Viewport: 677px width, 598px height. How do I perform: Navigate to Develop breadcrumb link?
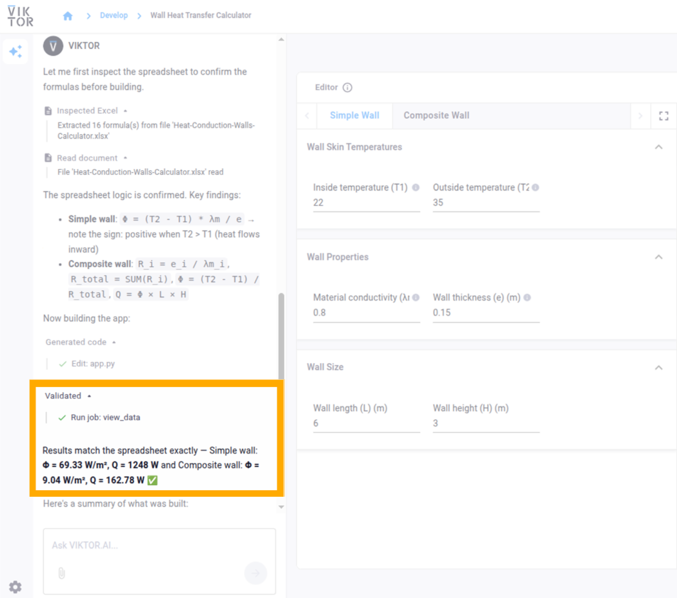coord(114,15)
